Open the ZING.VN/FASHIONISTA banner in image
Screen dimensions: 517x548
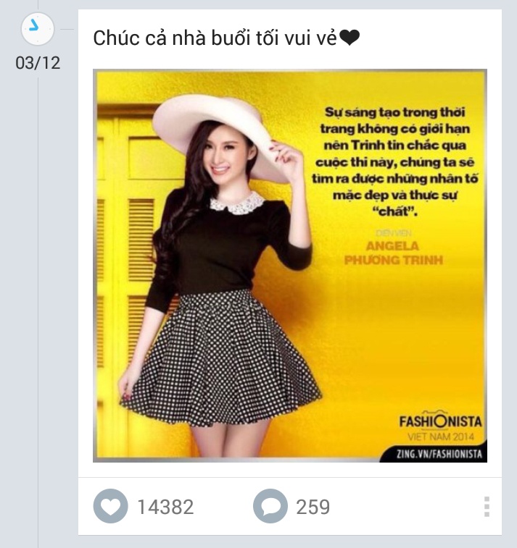(439, 454)
